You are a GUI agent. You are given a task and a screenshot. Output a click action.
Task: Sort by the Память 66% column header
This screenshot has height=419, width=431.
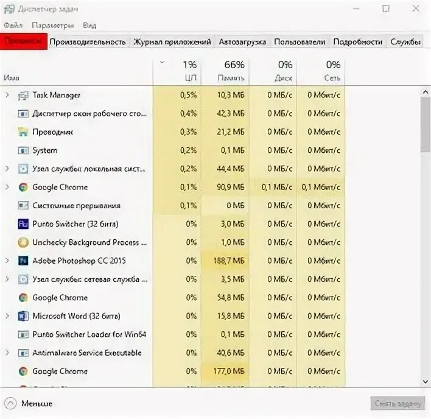point(225,71)
